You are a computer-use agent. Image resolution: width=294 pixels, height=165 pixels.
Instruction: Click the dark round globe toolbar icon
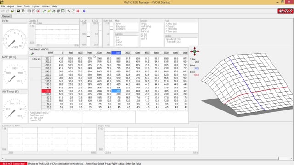58,11
